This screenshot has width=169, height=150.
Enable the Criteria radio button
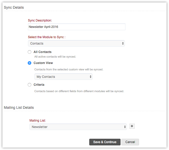29,85
